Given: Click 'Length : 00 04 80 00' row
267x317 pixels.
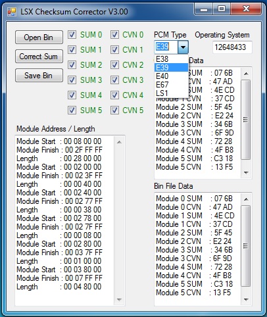Looking at the screenshot, I should pyautogui.click(x=59, y=287).
